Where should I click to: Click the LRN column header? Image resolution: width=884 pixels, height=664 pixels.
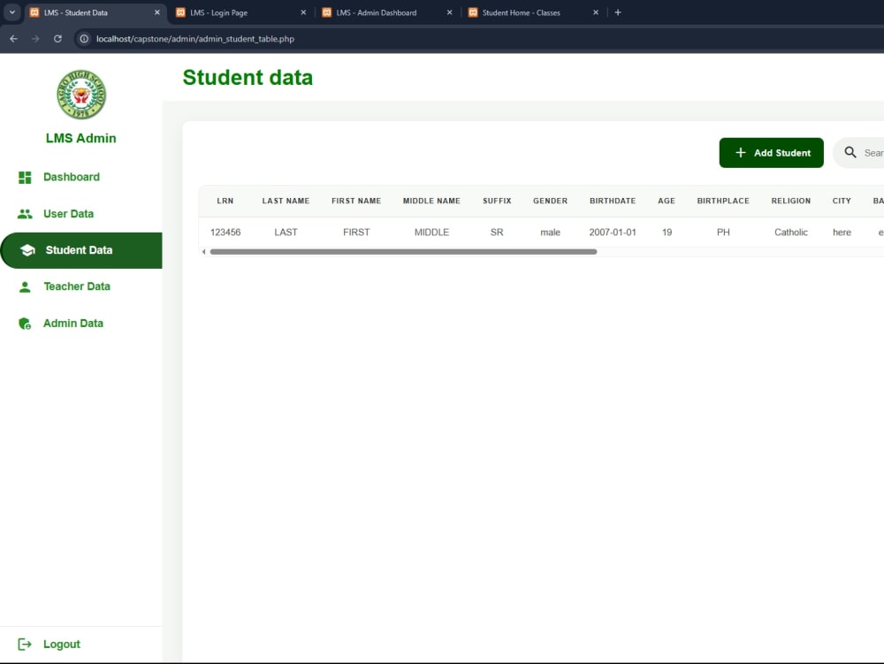225,201
